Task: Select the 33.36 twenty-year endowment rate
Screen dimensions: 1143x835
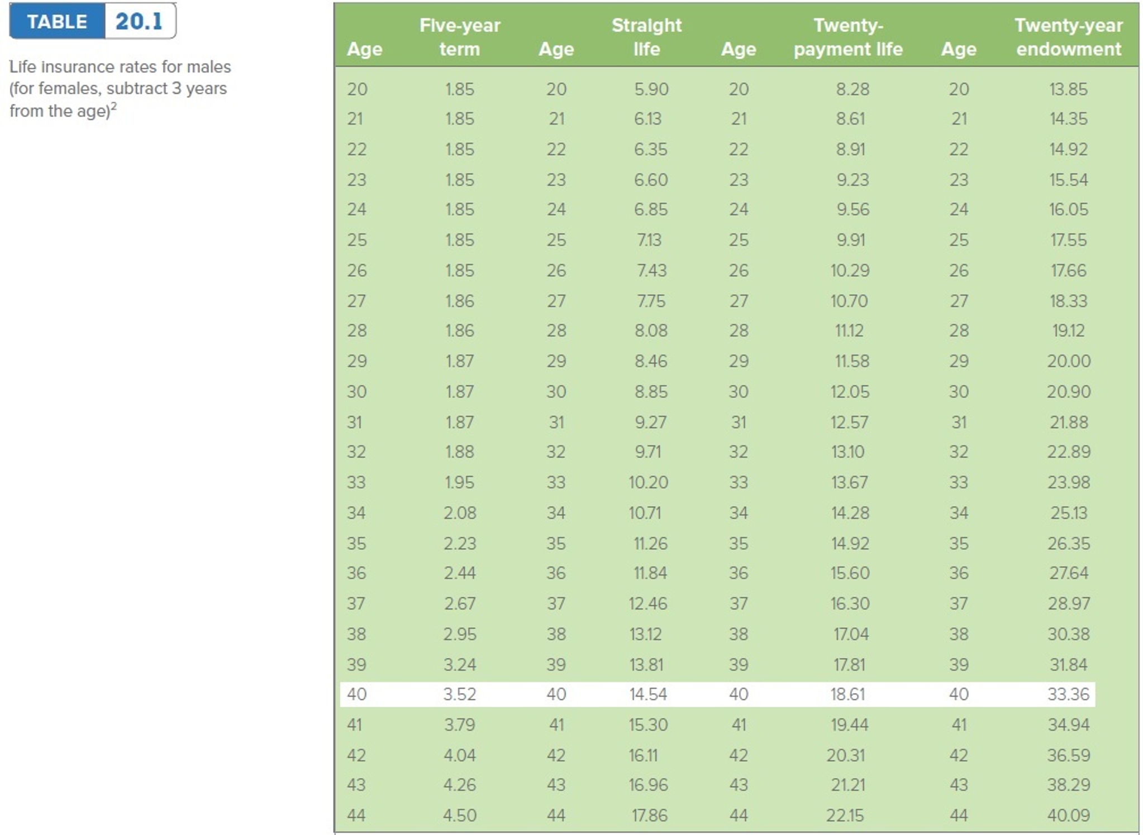Action: tap(1068, 694)
